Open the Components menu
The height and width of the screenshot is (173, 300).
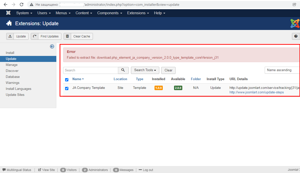tap(110, 13)
